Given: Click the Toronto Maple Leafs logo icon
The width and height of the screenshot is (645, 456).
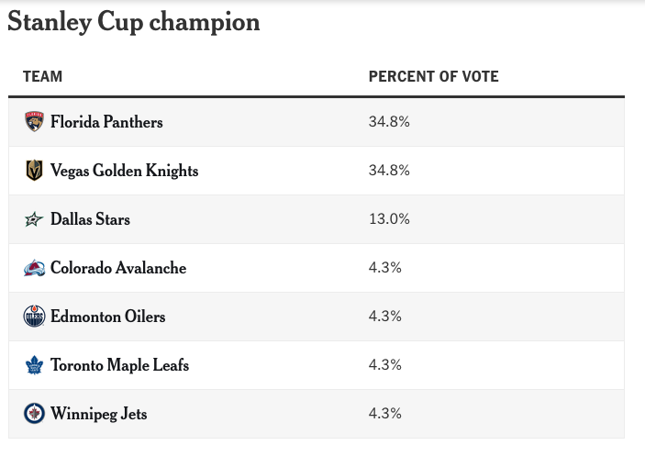Looking at the screenshot, I should click(x=34, y=365).
